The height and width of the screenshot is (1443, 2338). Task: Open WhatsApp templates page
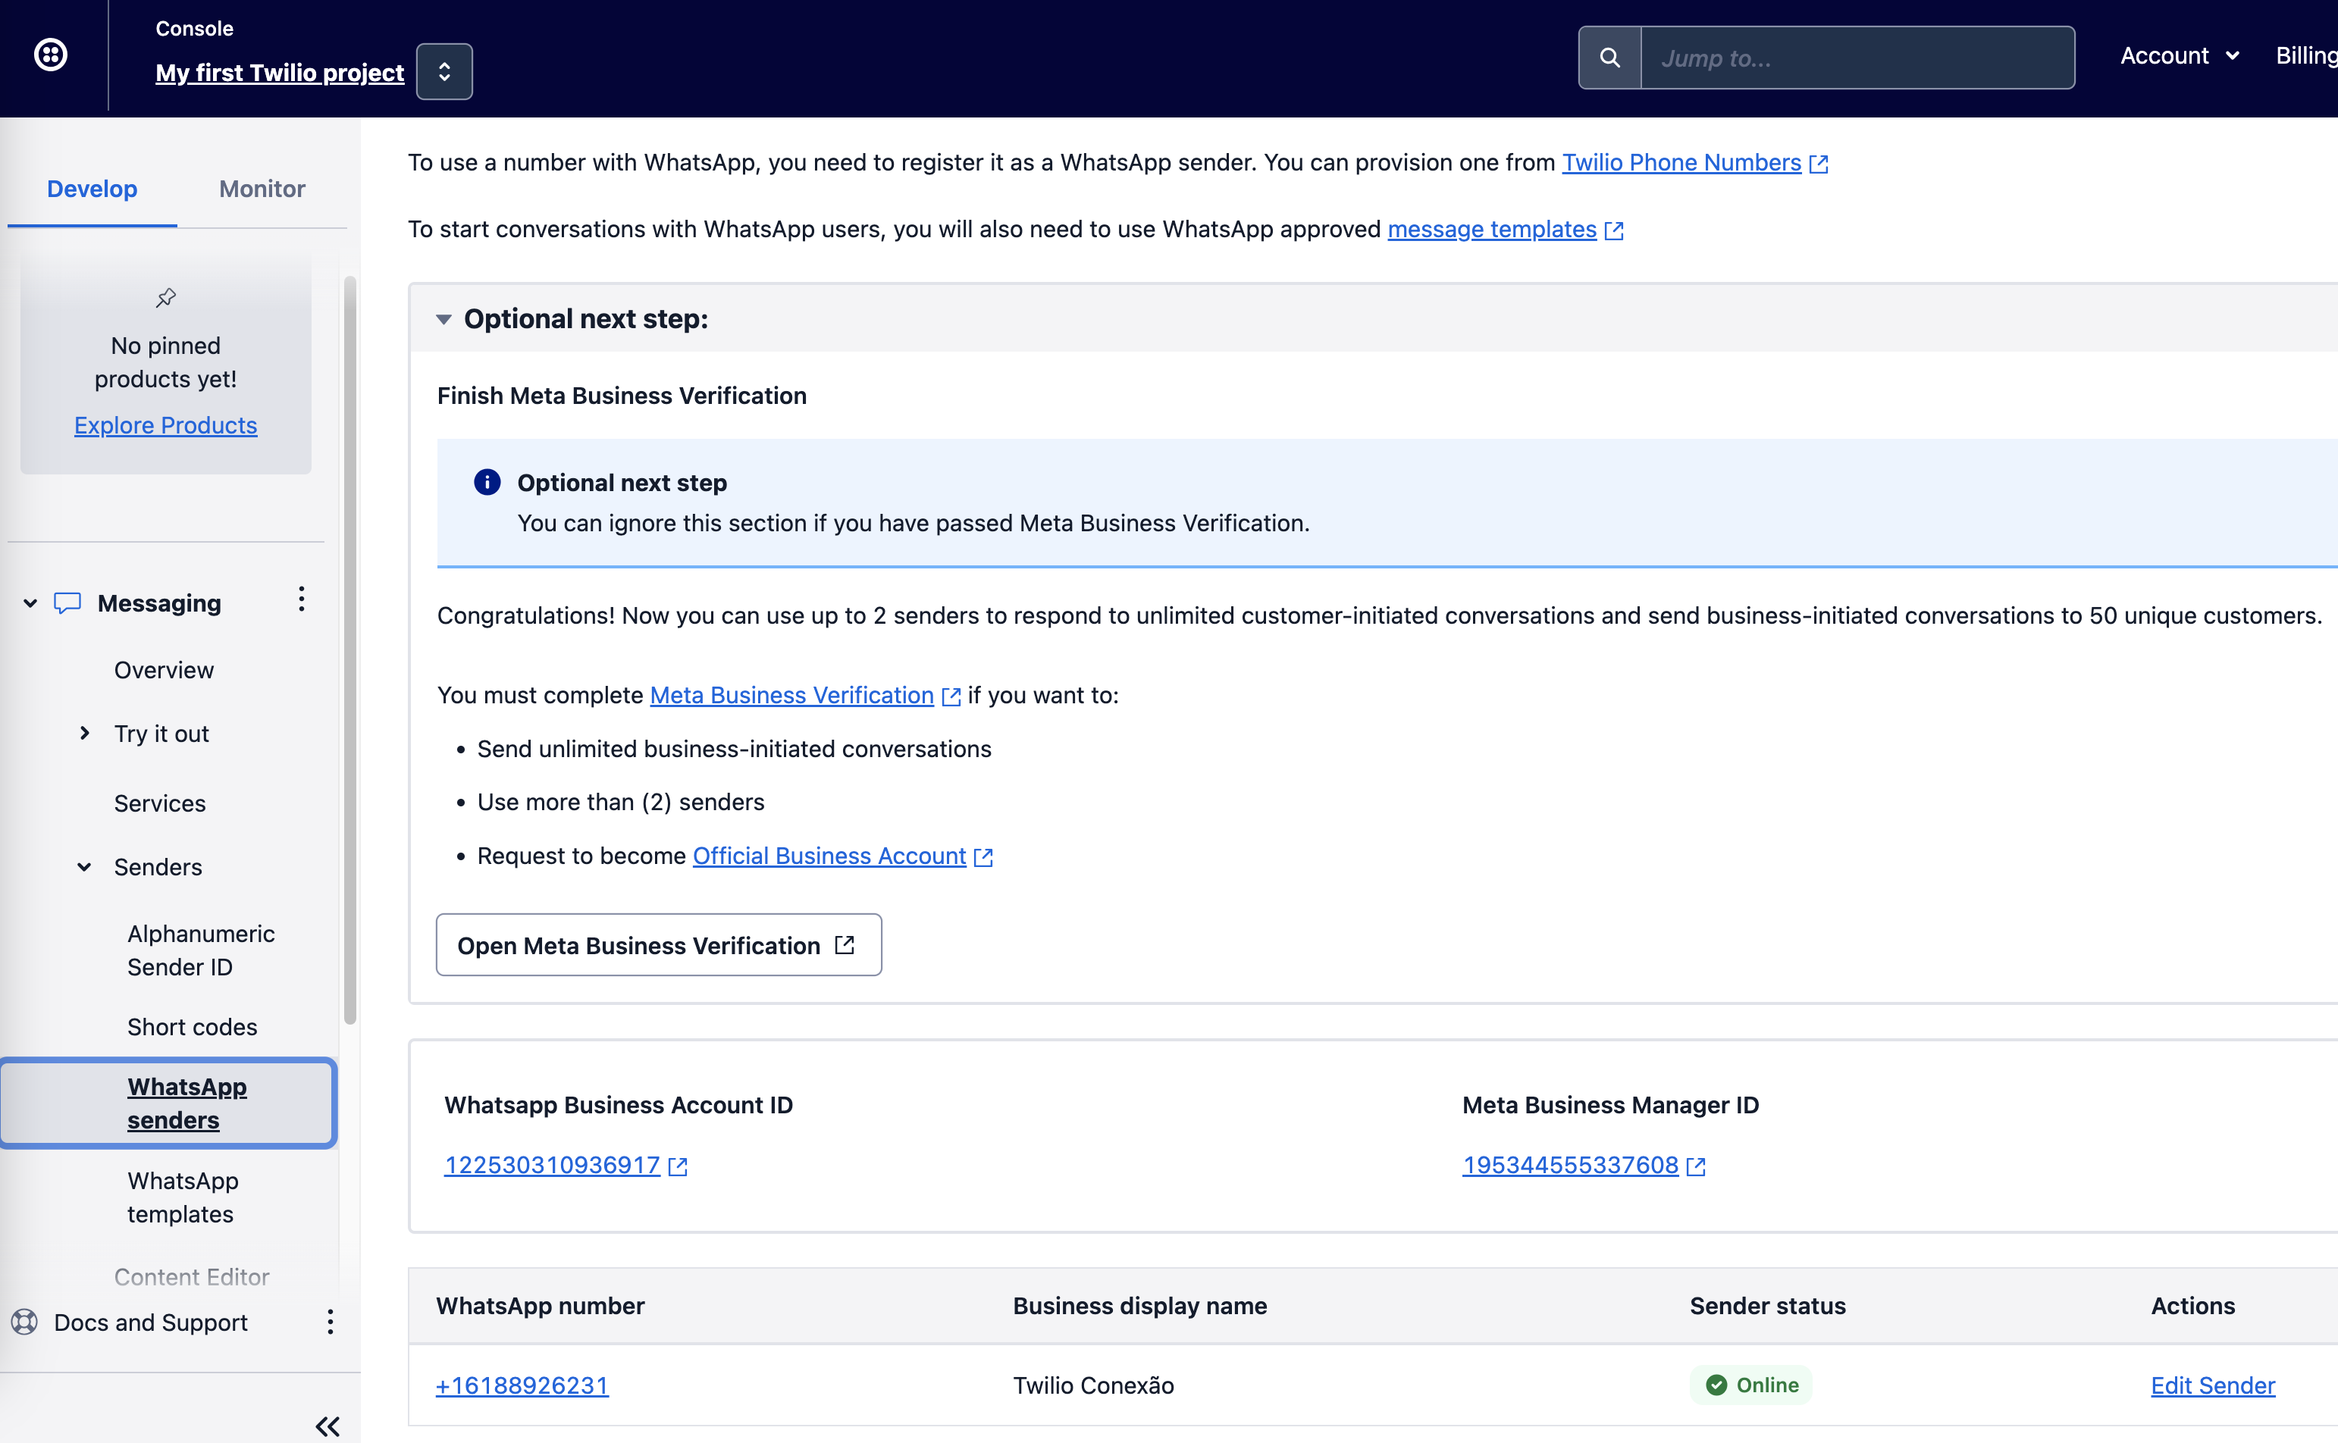point(183,1197)
